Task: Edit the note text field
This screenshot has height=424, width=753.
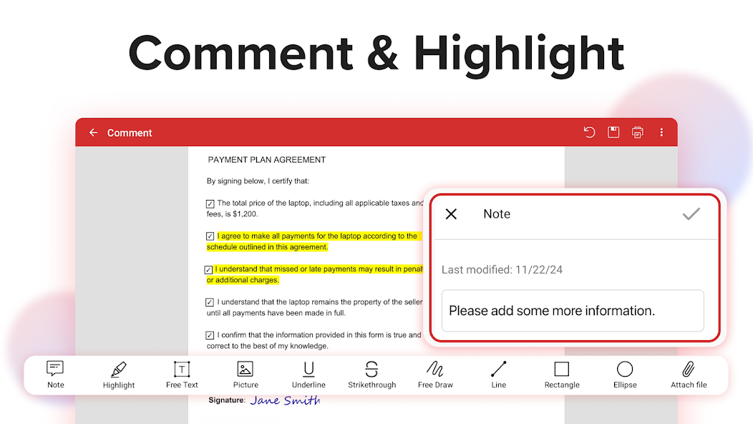Action: (572, 311)
